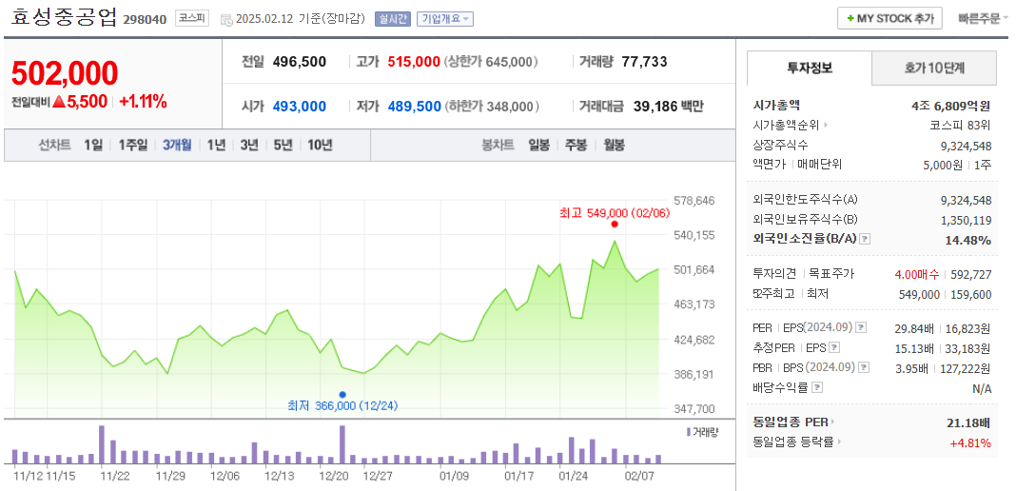Screen dimensions: 1016x491
Task: Select the 10년 line chart period
Action: pyautogui.click(x=320, y=145)
